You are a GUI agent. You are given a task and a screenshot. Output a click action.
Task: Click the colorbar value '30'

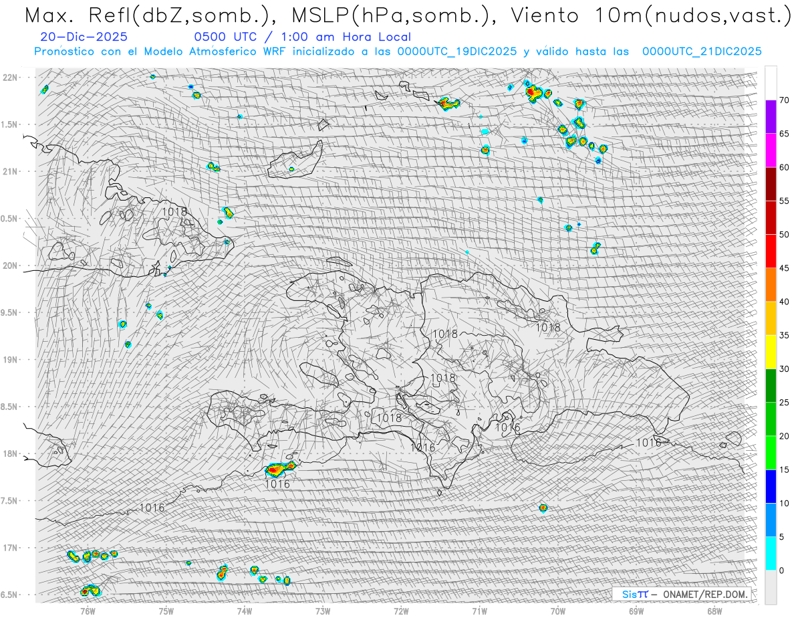click(x=784, y=369)
